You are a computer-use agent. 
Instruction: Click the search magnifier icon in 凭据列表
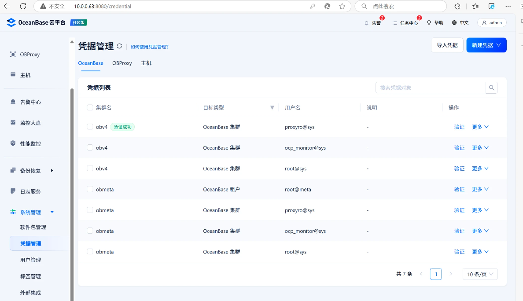click(x=492, y=88)
